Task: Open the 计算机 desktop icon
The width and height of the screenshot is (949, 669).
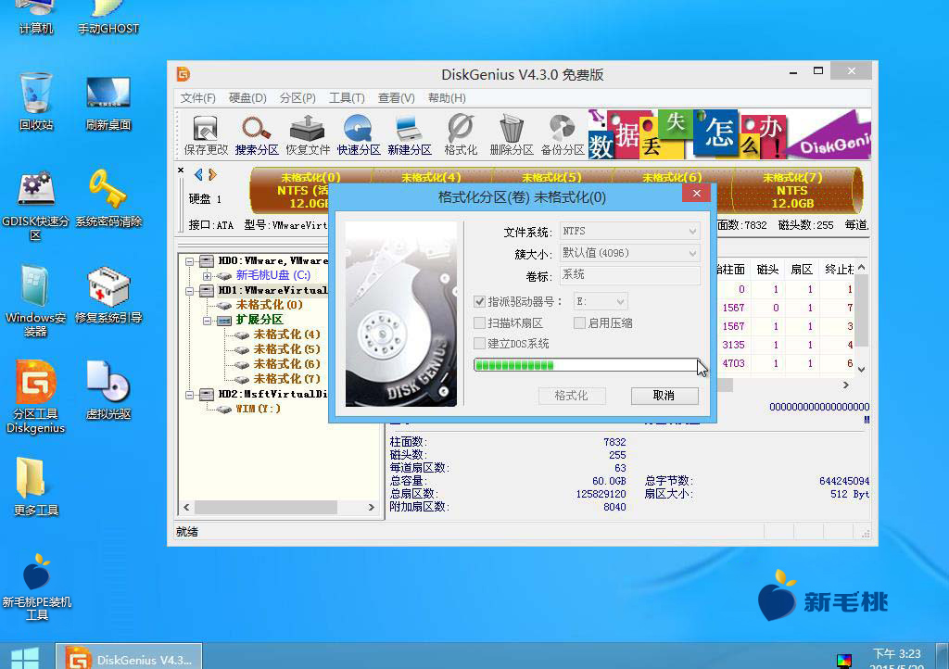Action: tap(36, 19)
